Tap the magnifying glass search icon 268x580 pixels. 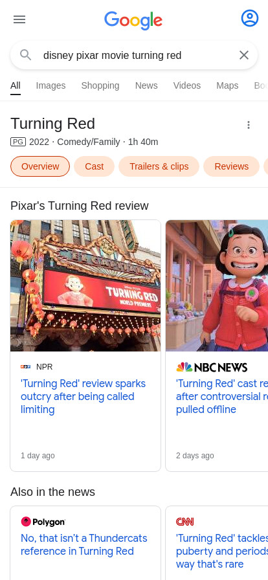(25, 55)
